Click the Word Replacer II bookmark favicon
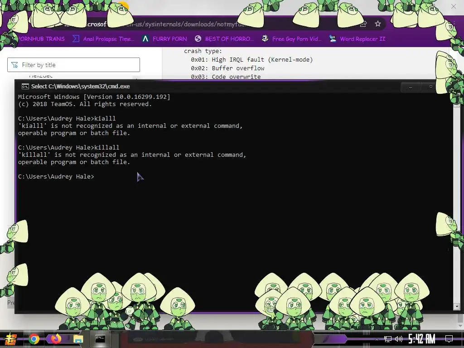The height and width of the screenshot is (348, 464). pyautogui.click(x=333, y=39)
